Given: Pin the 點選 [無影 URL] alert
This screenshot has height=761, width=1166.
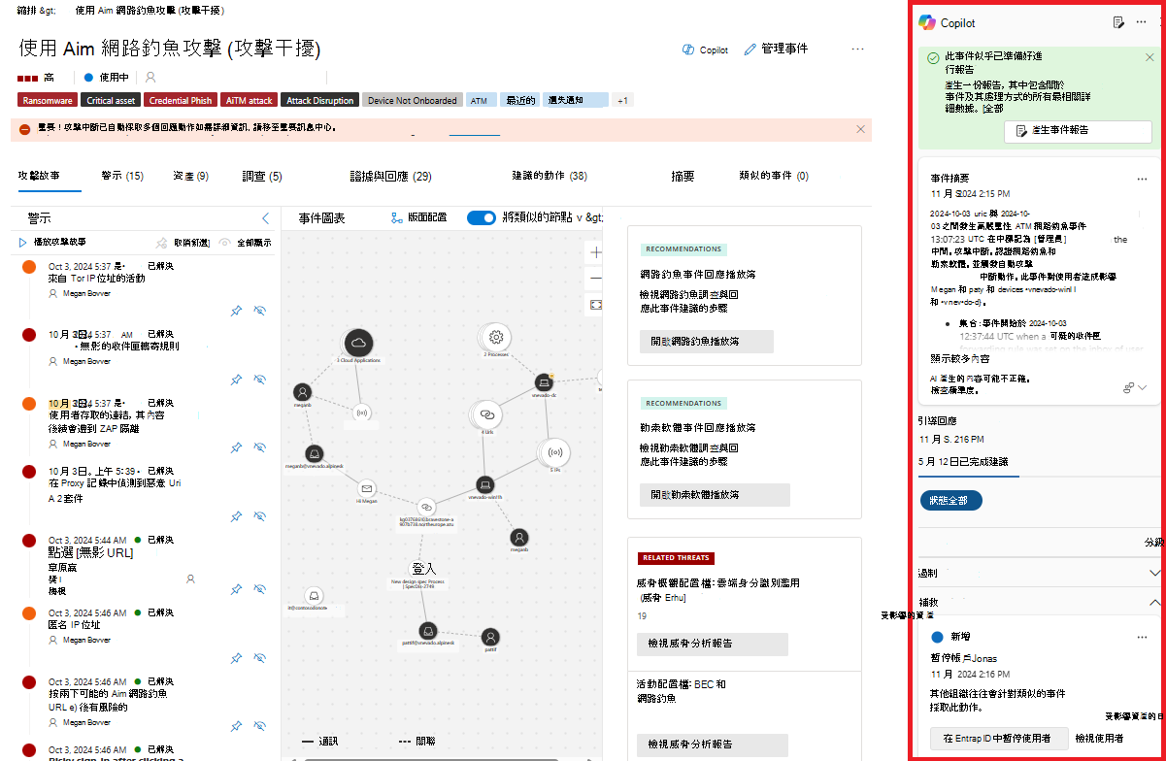Looking at the screenshot, I should [x=236, y=589].
